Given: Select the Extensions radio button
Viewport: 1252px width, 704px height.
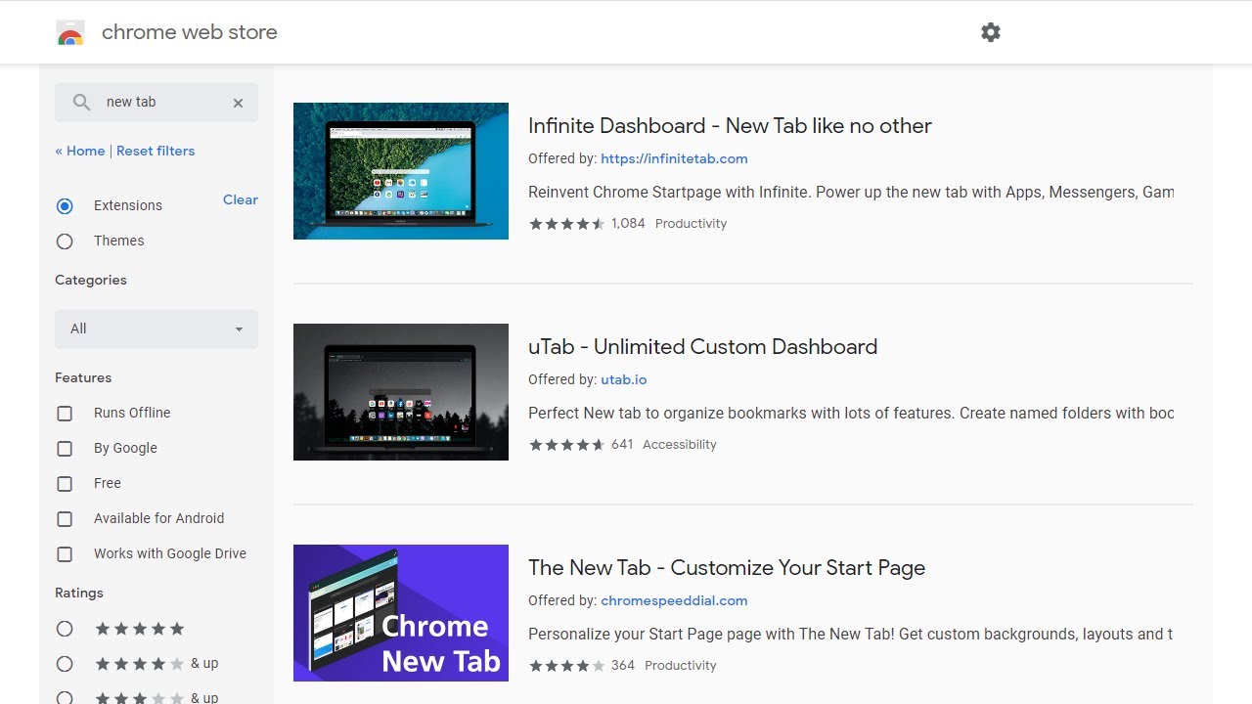Looking at the screenshot, I should point(65,205).
